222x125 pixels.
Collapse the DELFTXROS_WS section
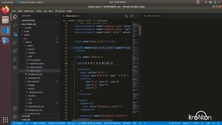[x=40, y=24]
